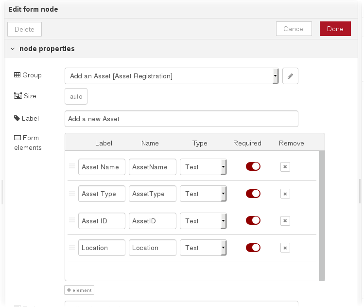Remove the Location form element
The image size is (364, 307).
285,248
